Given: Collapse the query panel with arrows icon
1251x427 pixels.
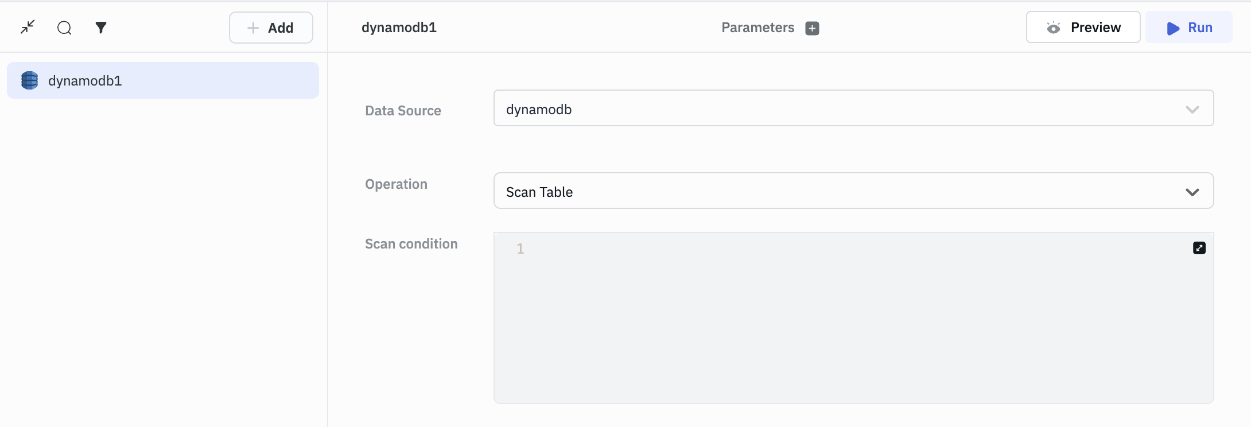Looking at the screenshot, I should point(28,27).
